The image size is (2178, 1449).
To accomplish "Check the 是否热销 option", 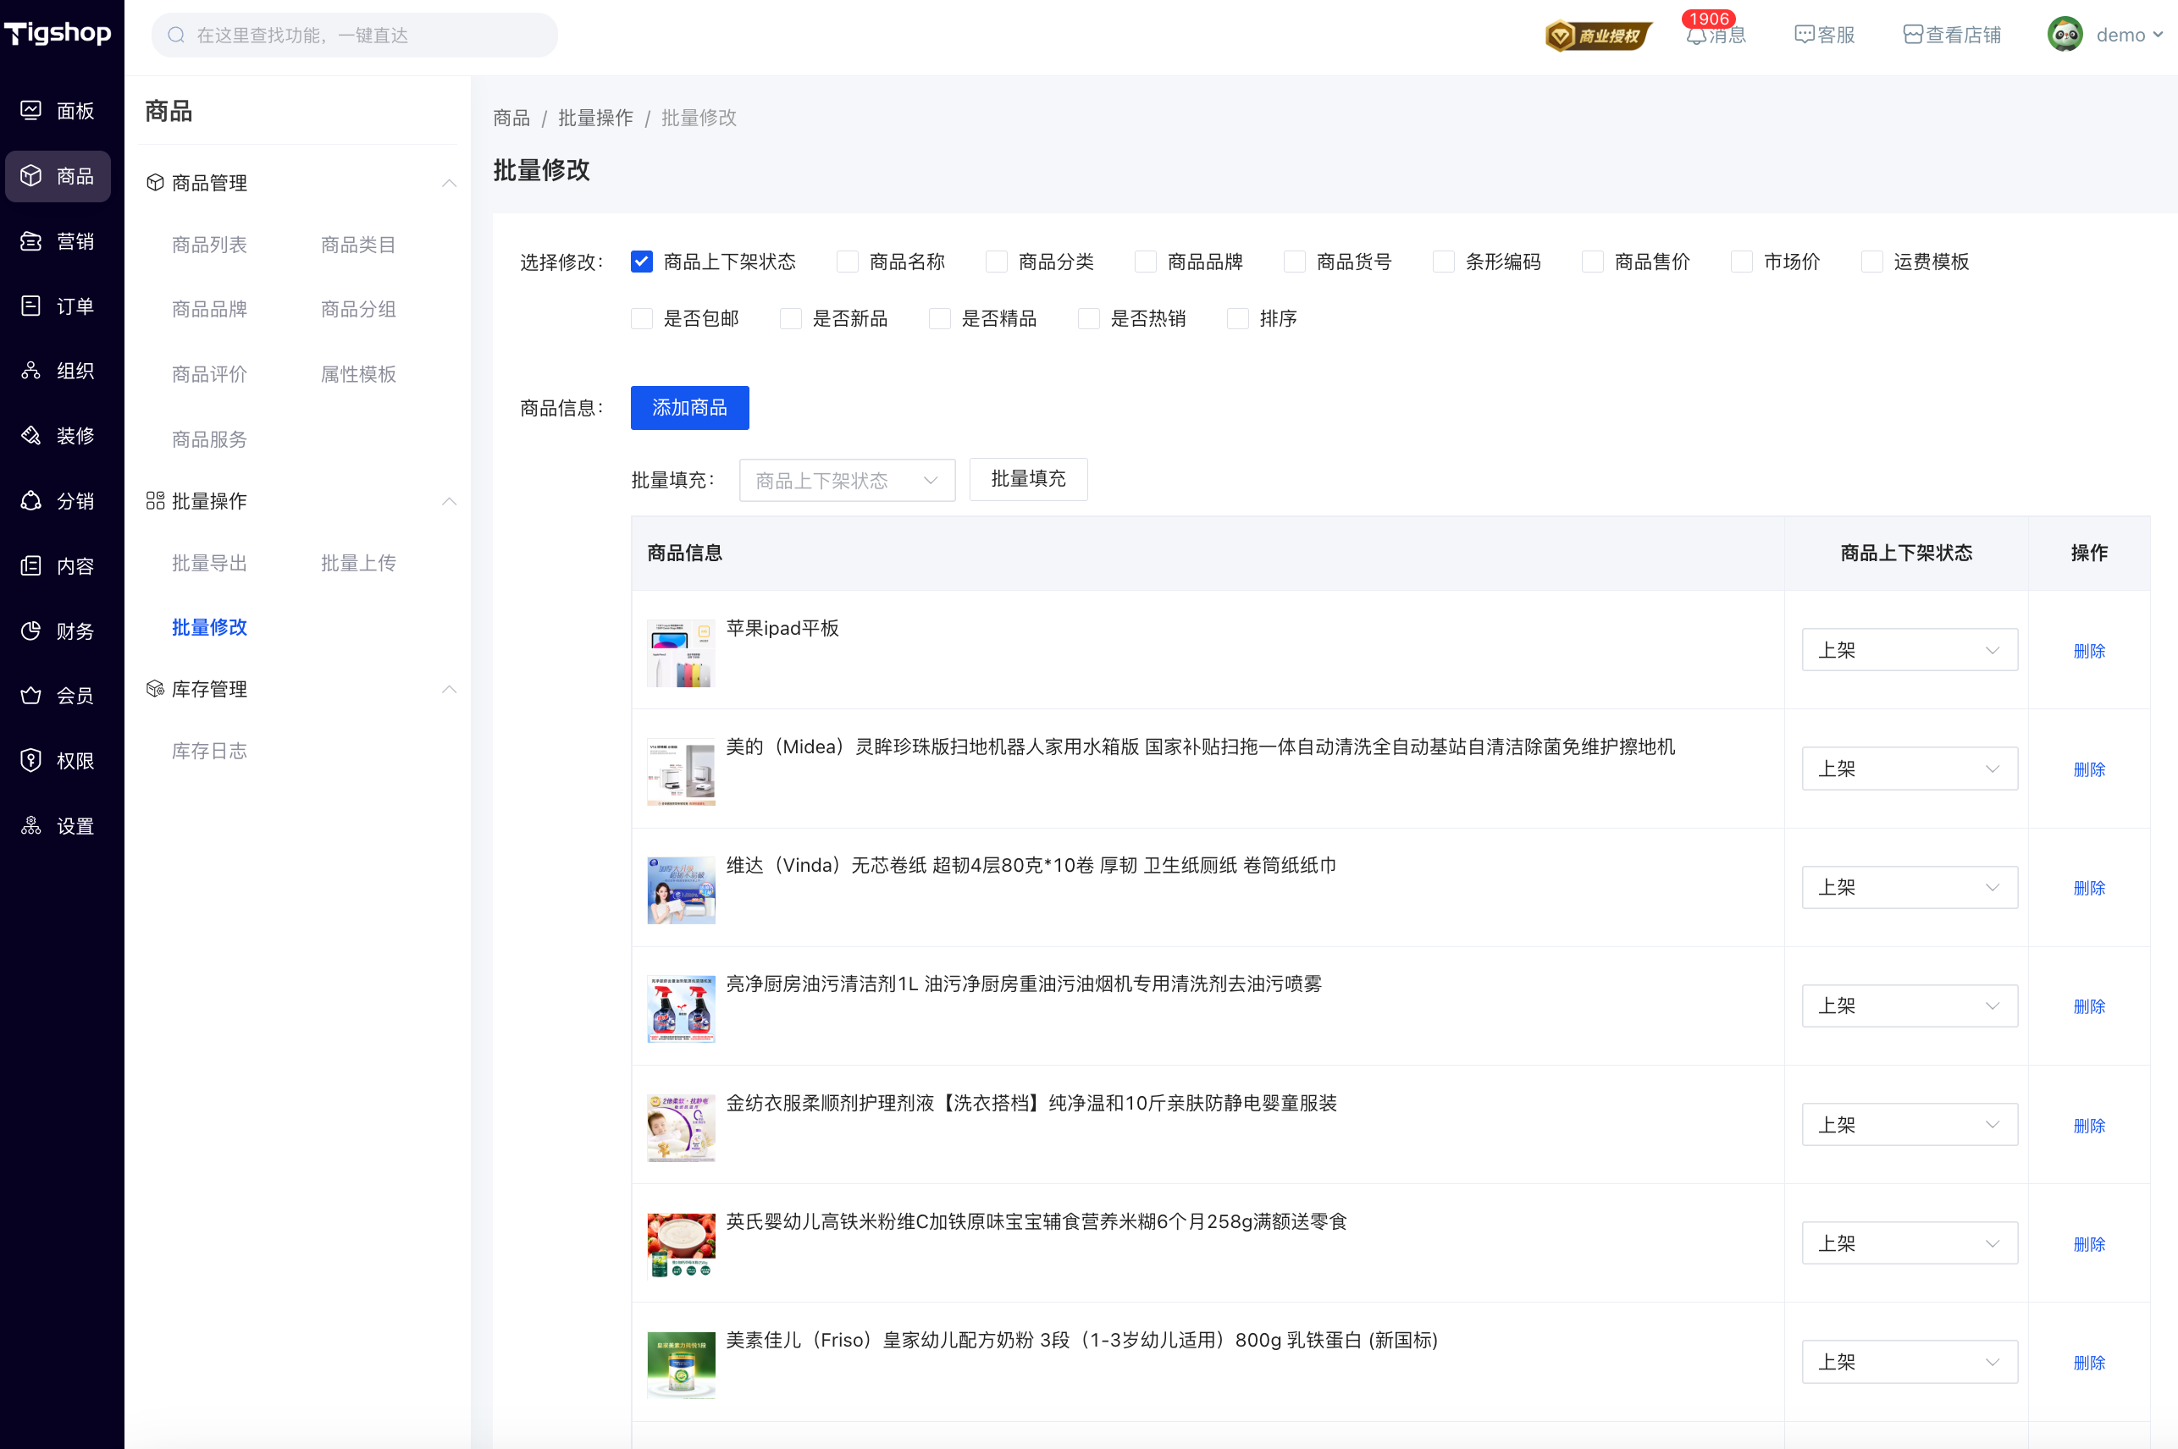I will pos(1089,319).
